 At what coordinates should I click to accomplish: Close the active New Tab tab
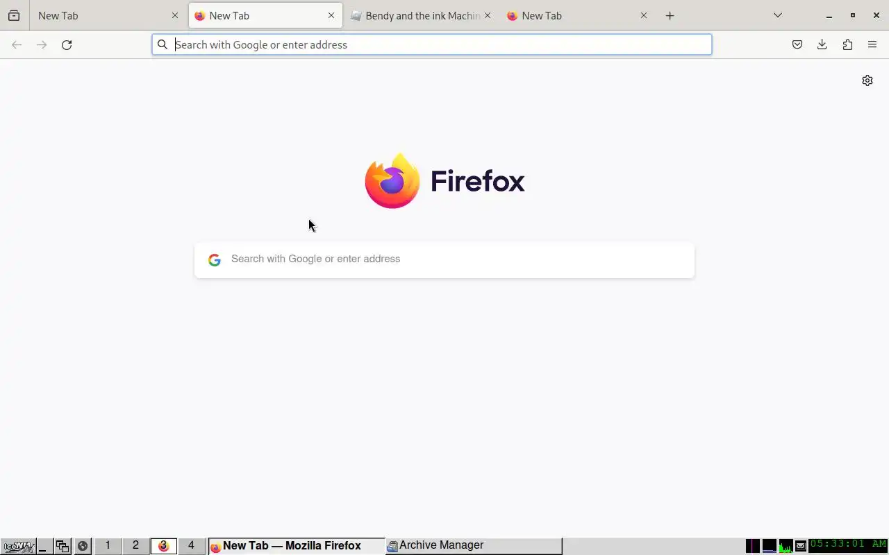331,15
